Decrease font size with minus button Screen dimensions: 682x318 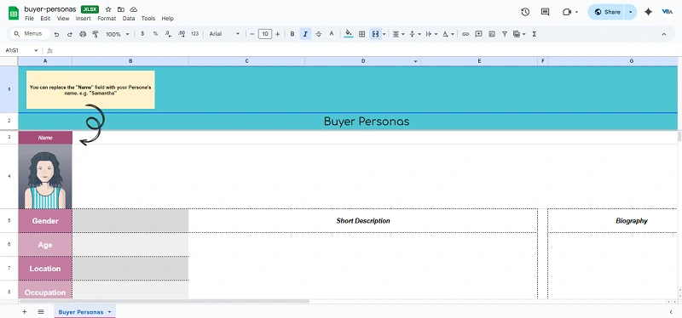coord(251,34)
